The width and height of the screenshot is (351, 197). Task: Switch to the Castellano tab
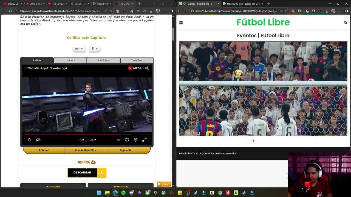[x=137, y=60]
